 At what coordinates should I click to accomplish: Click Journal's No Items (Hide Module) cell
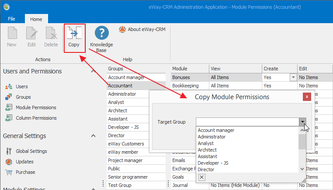[236, 185]
